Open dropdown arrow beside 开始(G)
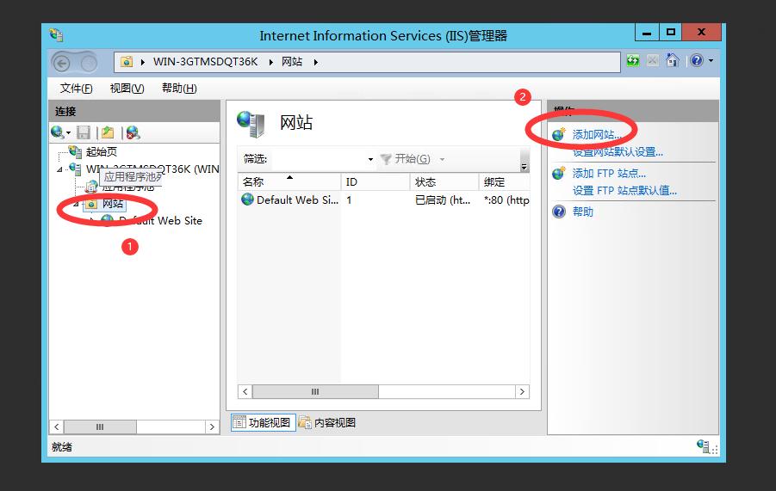The image size is (776, 491). [442, 159]
